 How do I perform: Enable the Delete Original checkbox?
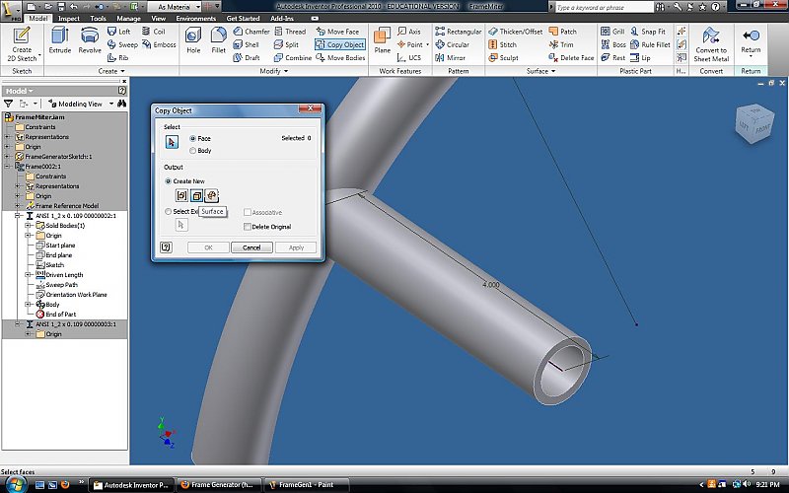tap(248, 227)
